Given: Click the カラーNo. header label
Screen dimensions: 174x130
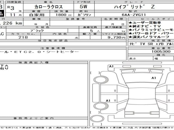Looking at the screenshot, I should point(23,34).
